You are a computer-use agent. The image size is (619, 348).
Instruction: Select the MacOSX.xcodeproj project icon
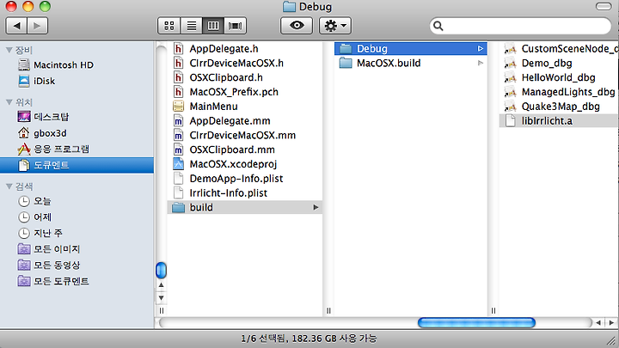[179, 164]
